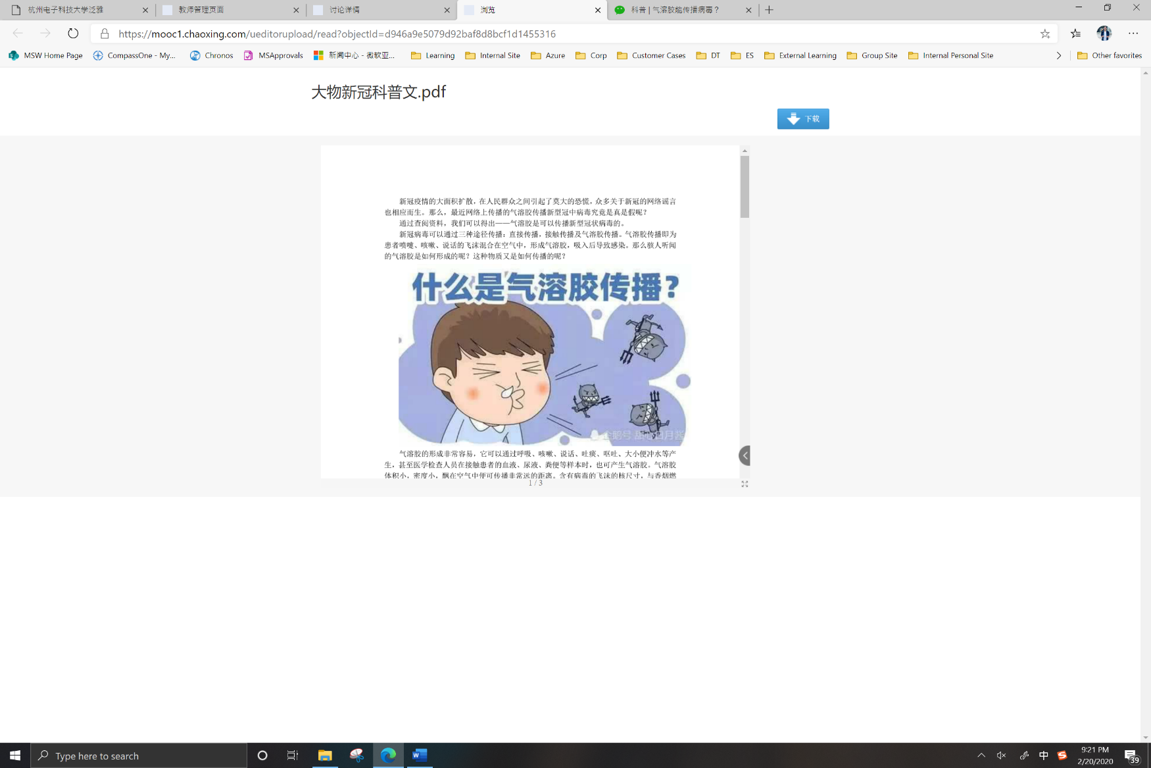The height and width of the screenshot is (768, 1151).
Task: Open the Other favorites folder
Action: pos(1110,55)
